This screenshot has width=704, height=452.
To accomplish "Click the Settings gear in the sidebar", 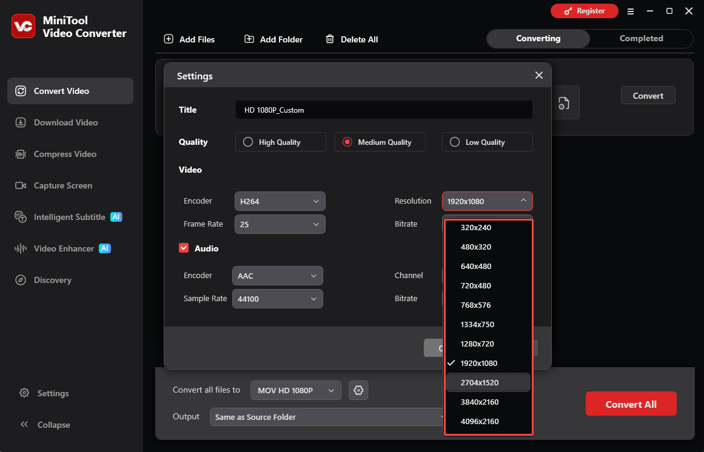I will tap(24, 393).
